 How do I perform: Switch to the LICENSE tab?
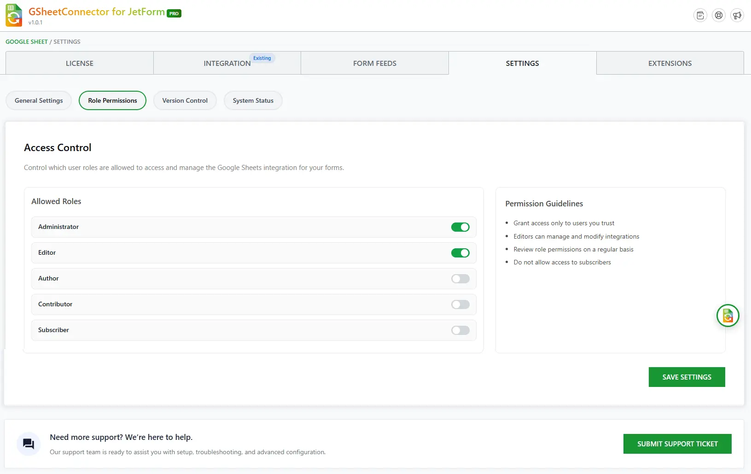[79, 63]
